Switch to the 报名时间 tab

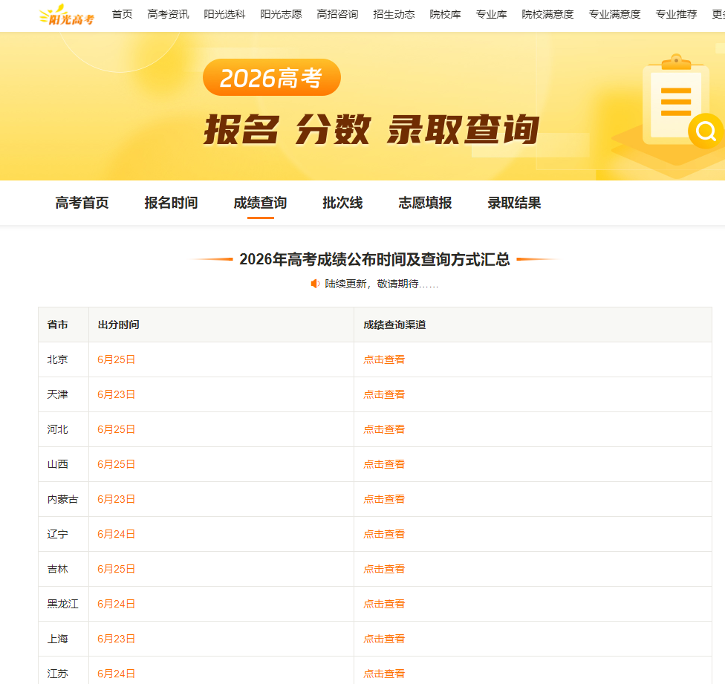coord(171,203)
